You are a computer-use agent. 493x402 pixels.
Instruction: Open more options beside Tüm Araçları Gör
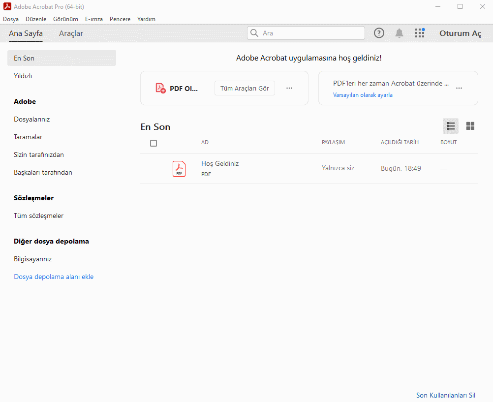tap(289, 88)
